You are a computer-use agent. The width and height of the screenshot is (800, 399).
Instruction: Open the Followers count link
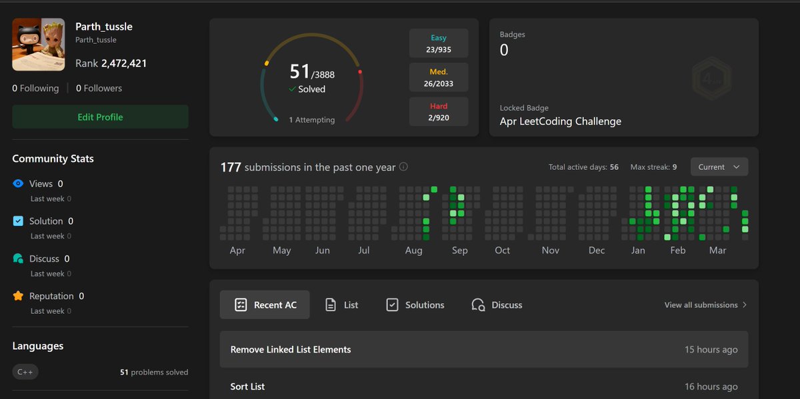(x=99, y=88)
